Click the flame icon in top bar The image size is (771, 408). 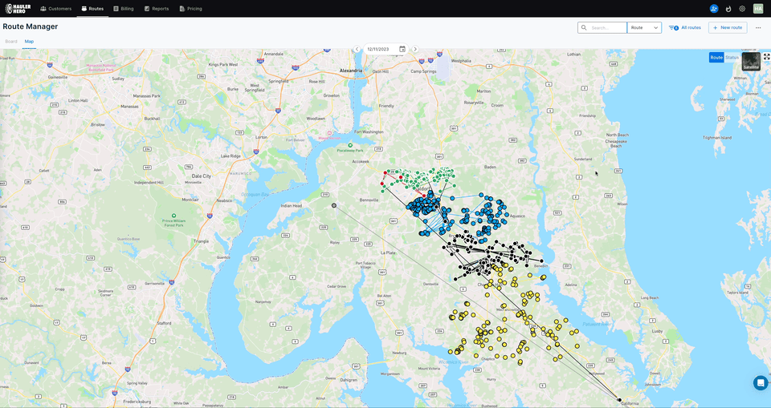click(728, 8)
